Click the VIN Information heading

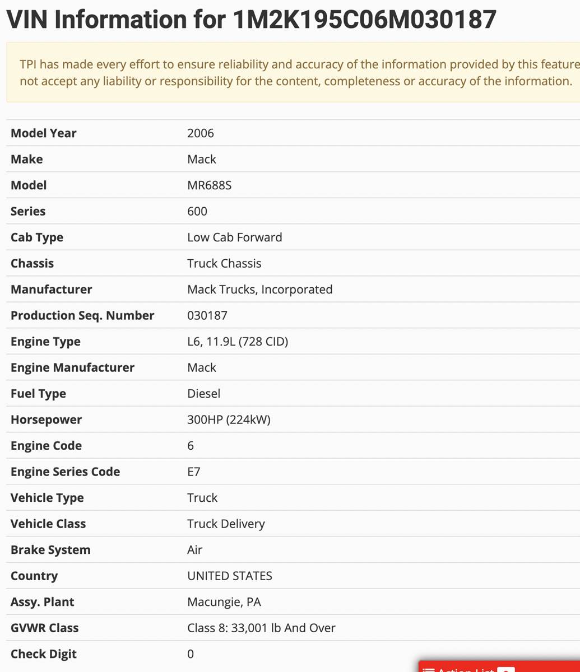pyautogui.click(x=251, y=20)
